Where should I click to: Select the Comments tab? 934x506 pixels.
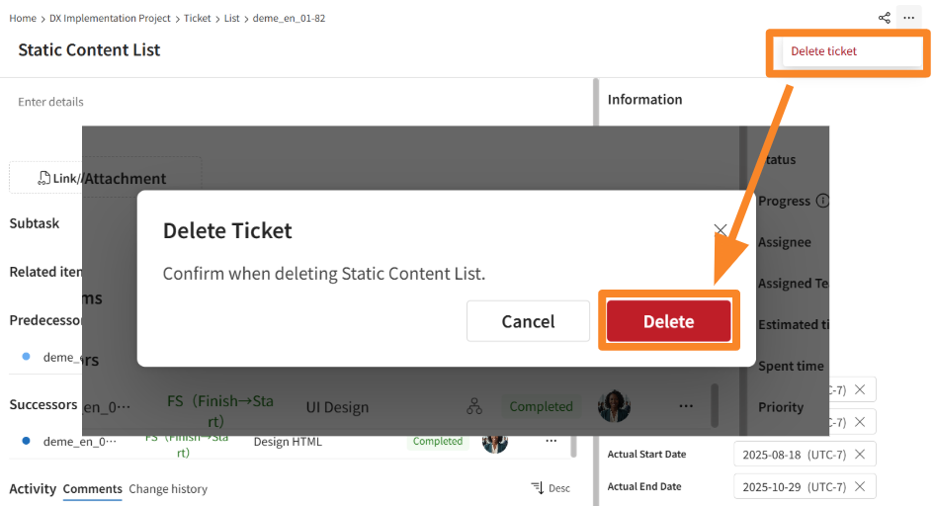point(92,489)
